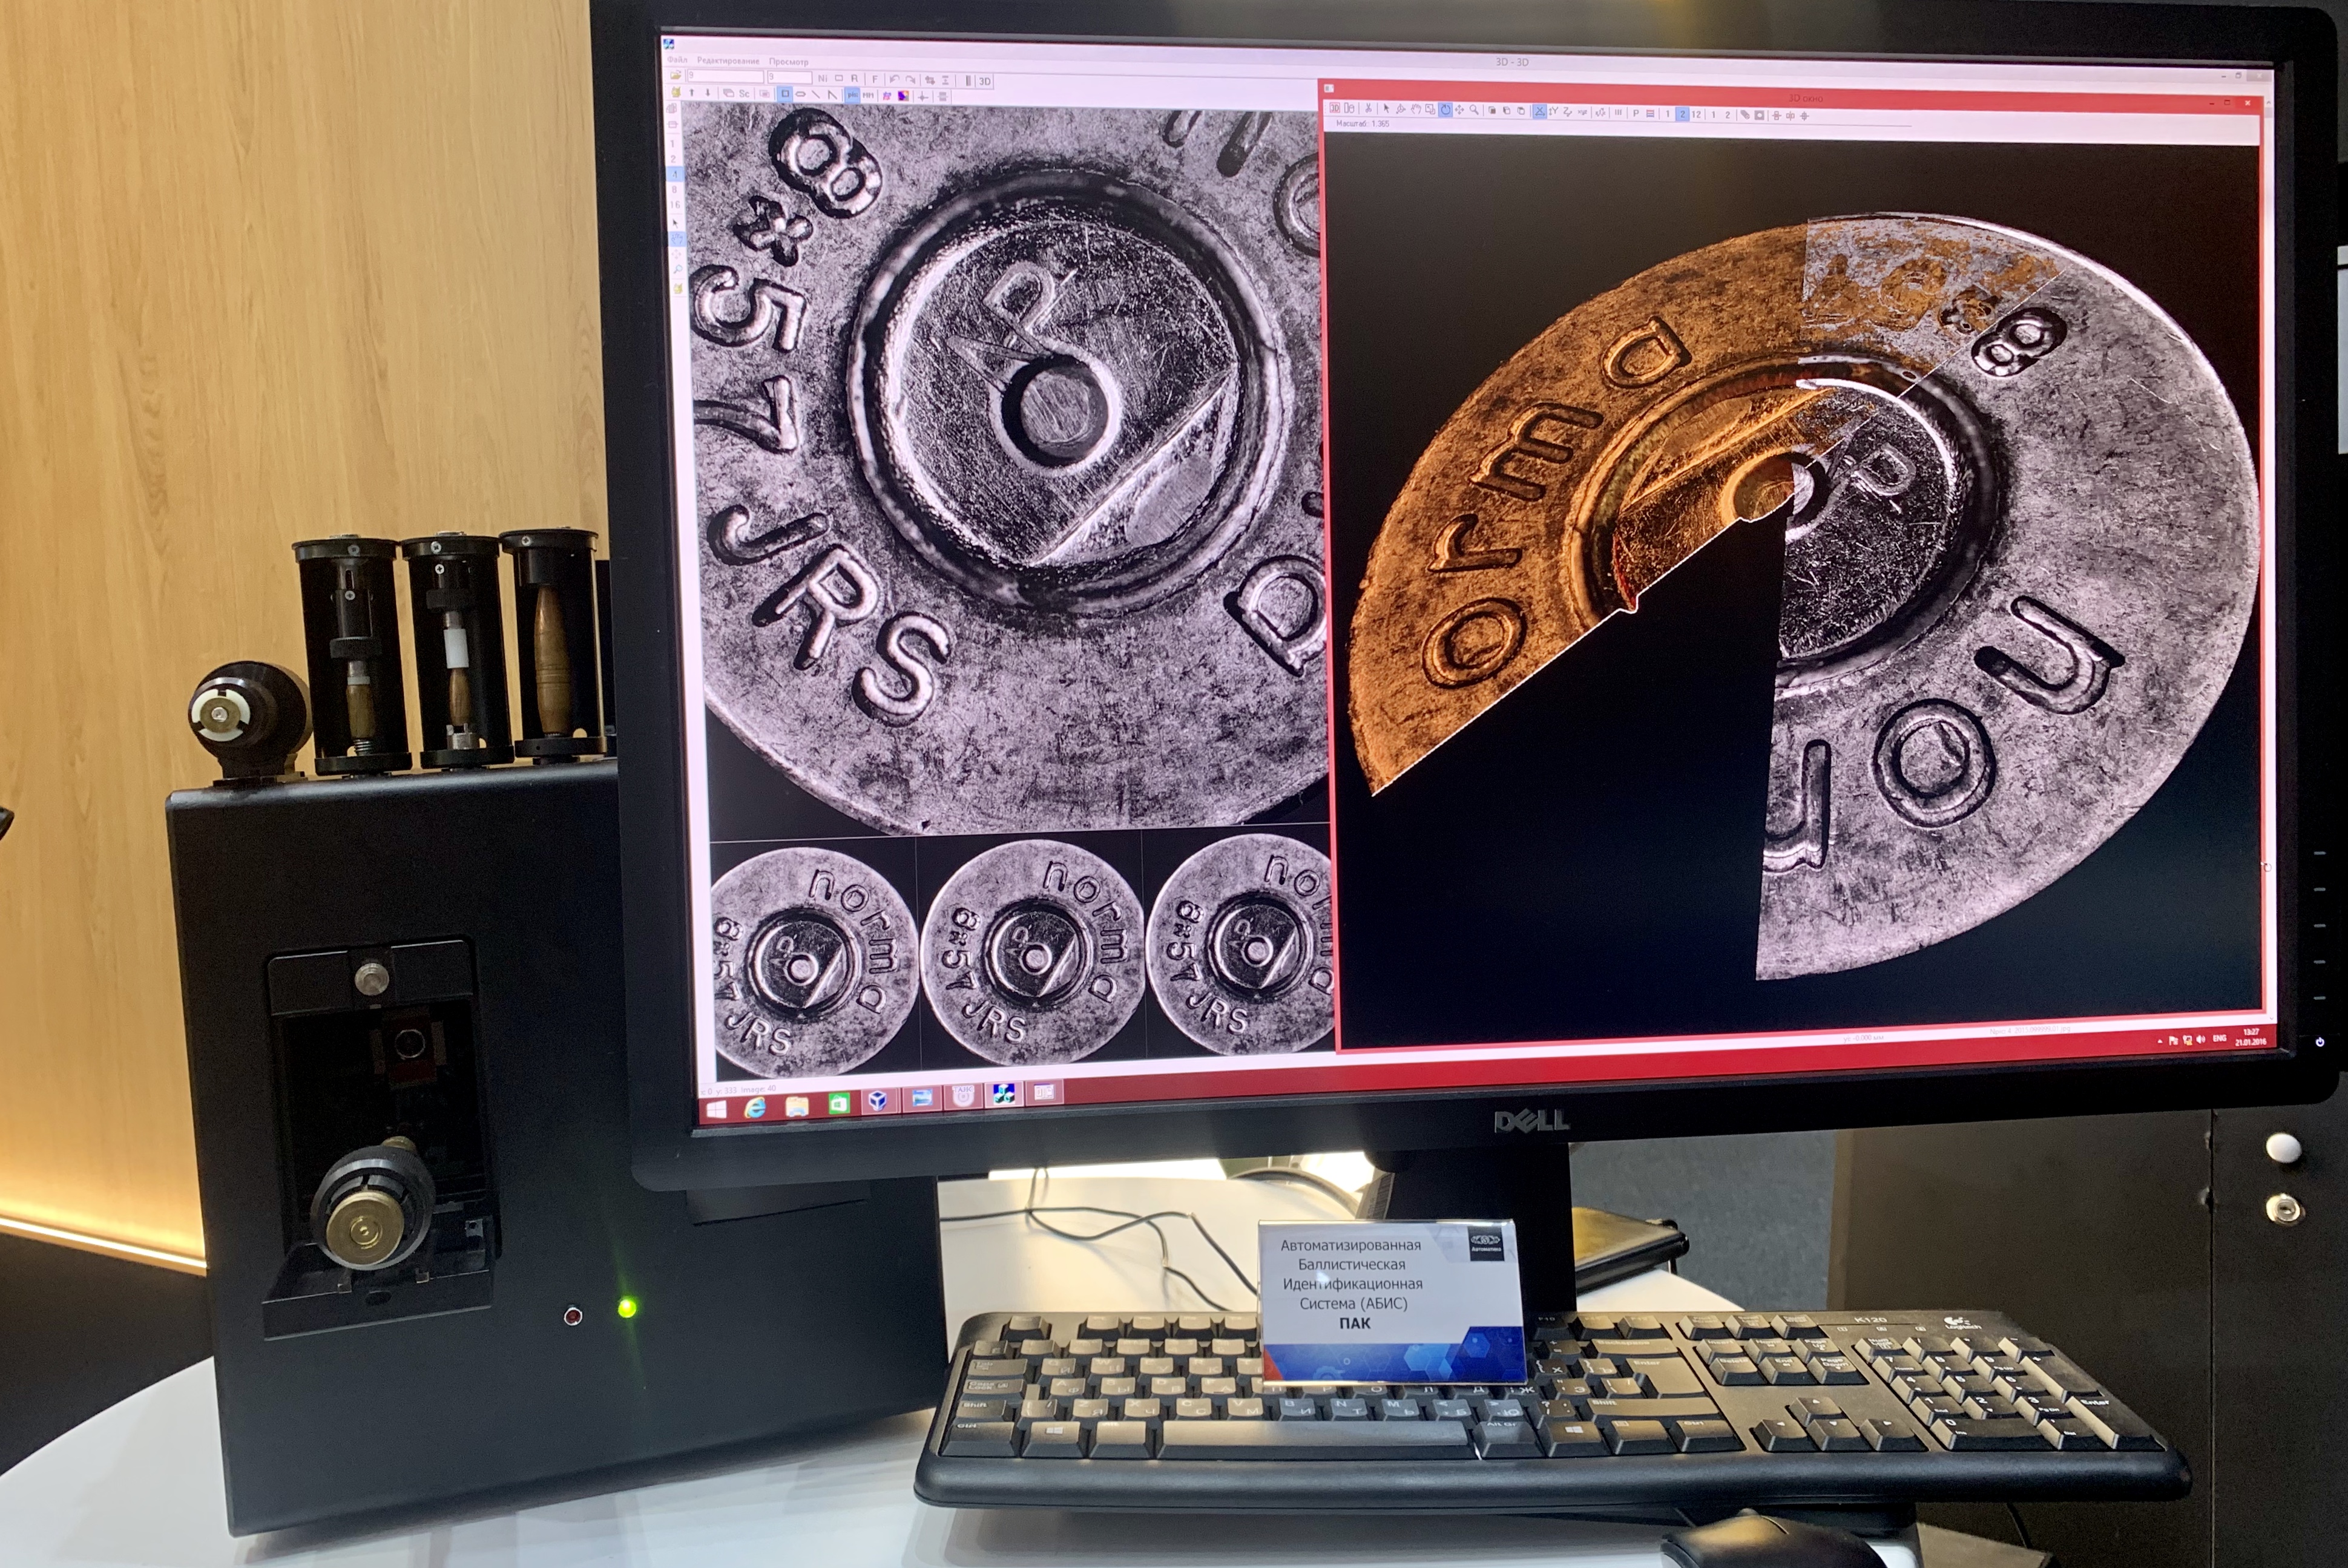
Task: Toggle the rotate tool in 3D окно
Action: (1446, 110)
